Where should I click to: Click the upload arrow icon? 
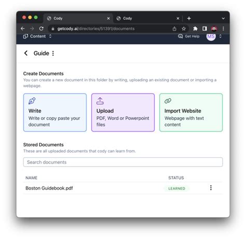[x=100, y=101]
